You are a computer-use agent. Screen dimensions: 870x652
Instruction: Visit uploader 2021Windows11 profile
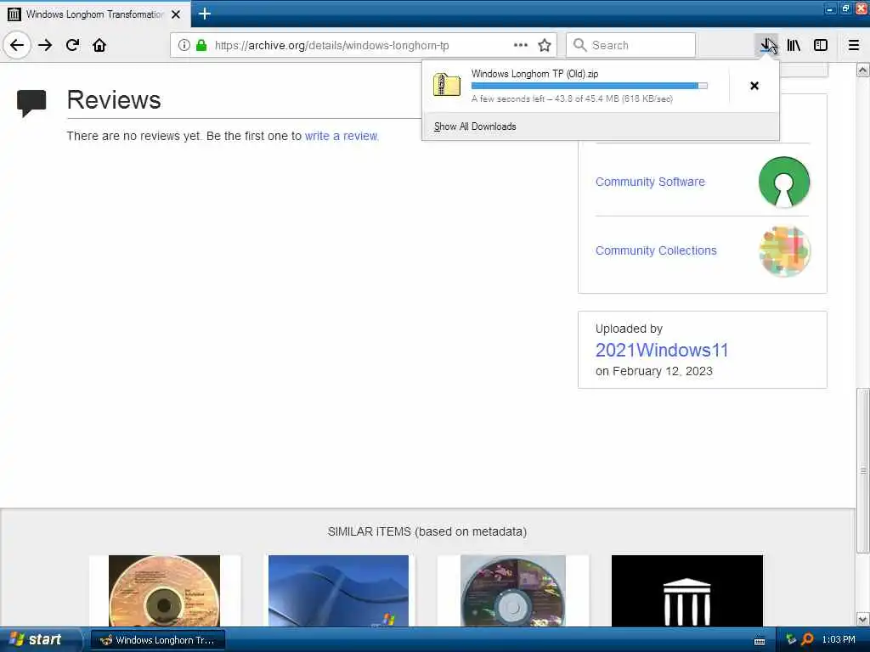click(x=661, y=350)
